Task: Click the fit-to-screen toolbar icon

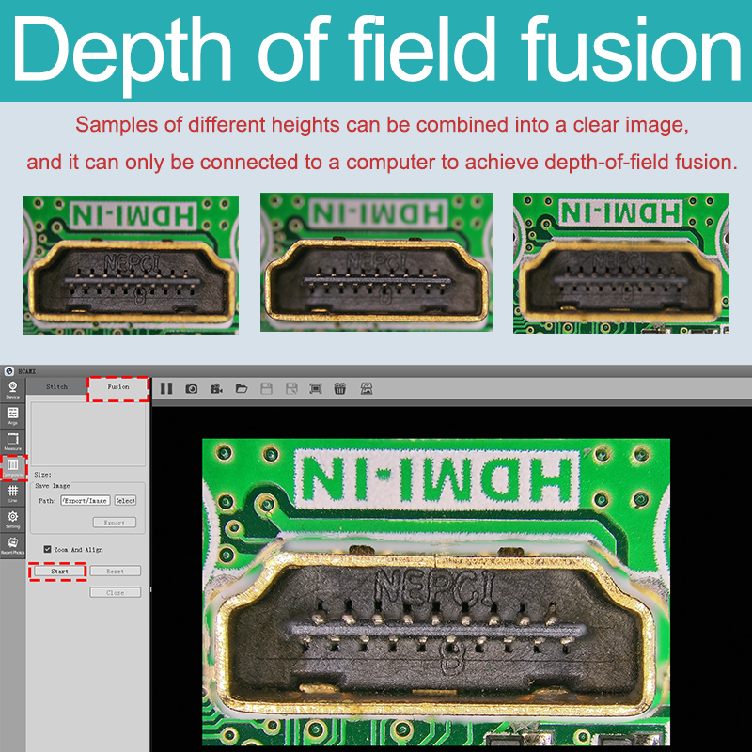Action: click(315, 388)
